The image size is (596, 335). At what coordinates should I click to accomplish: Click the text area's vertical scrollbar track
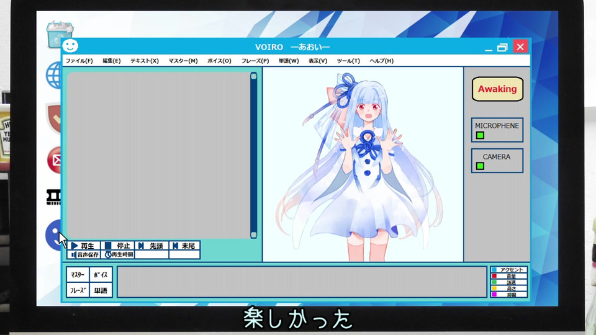click(x=253, y=156)
